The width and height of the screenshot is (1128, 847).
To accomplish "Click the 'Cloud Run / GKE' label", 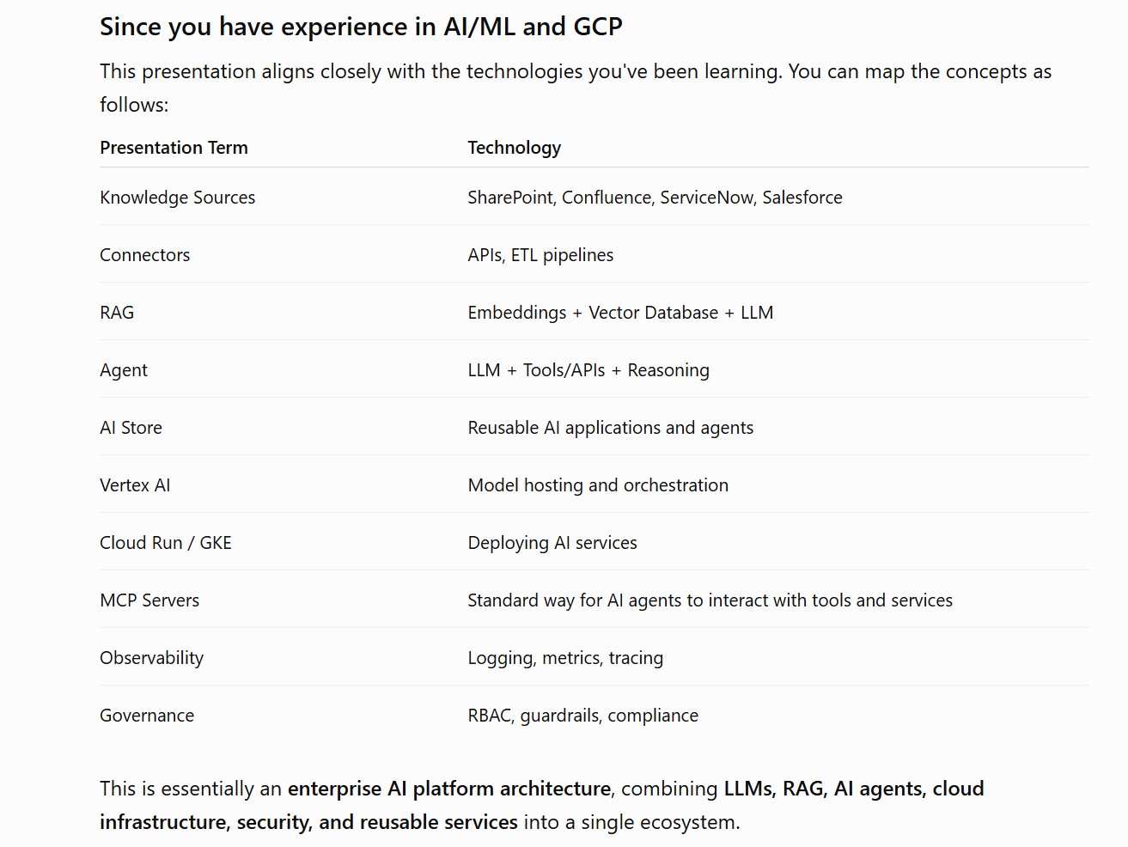I will (166, 543).
